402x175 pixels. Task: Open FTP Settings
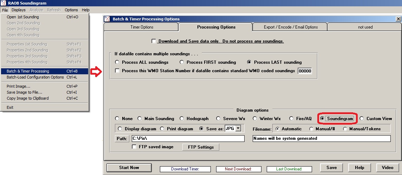[x=201, y=147]
